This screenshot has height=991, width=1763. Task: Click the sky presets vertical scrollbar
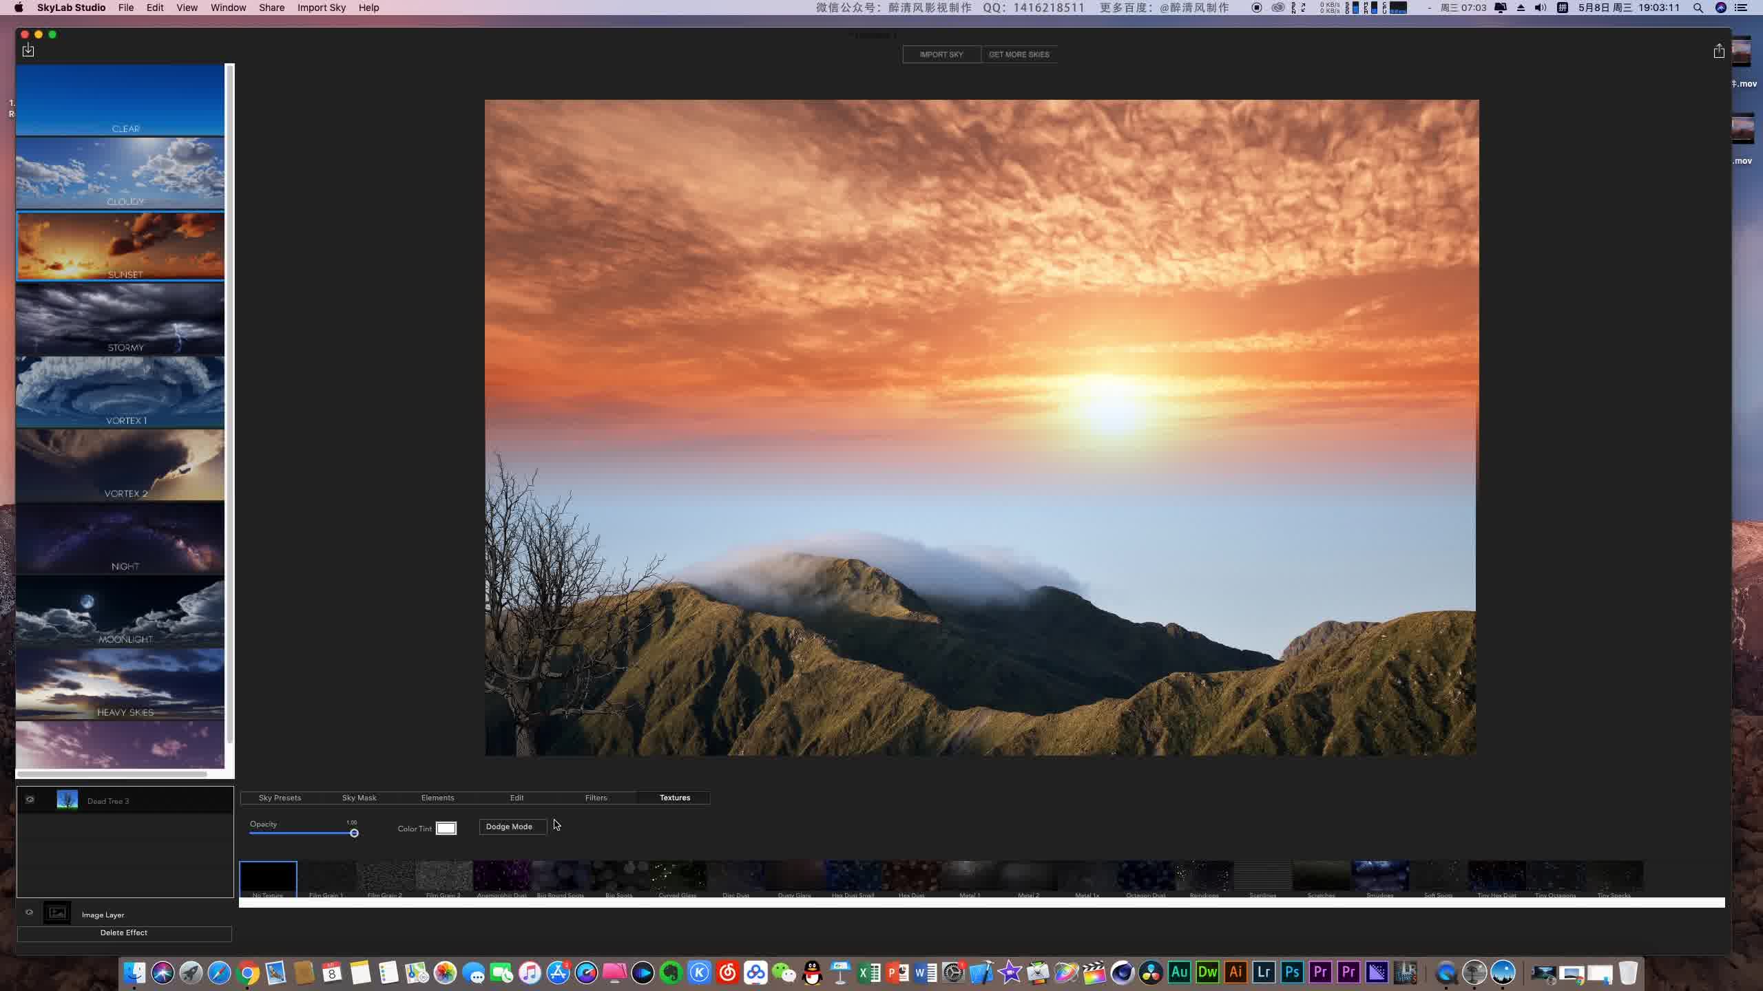click(230, 405)
